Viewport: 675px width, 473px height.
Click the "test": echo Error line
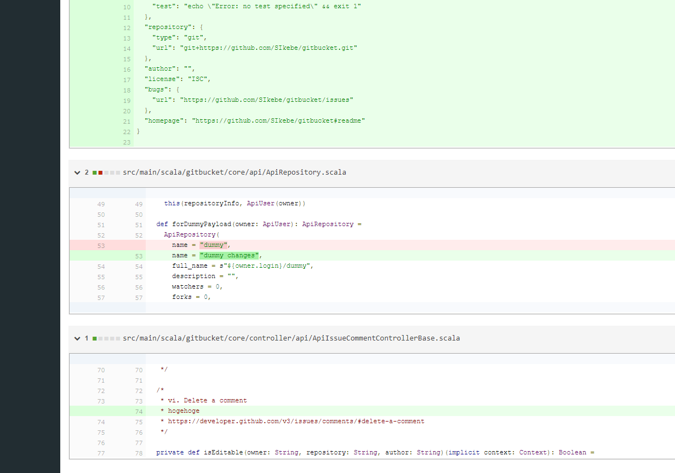[257, 7]
